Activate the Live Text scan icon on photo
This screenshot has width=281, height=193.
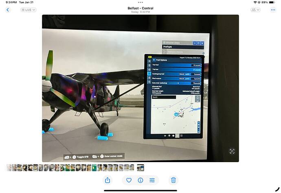pos(232,151)
